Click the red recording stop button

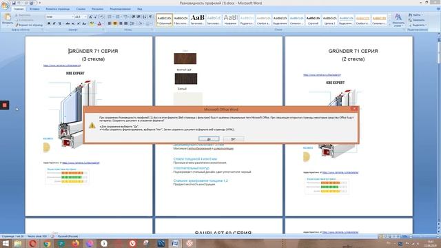[5, 105]
